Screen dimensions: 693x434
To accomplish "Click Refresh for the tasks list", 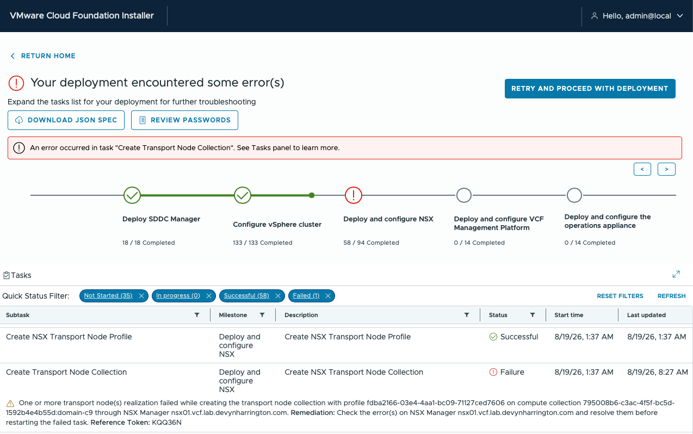I will (x=671, y=296).
